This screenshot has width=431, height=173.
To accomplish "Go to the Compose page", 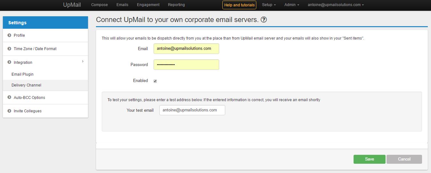I will pos(100,5).
